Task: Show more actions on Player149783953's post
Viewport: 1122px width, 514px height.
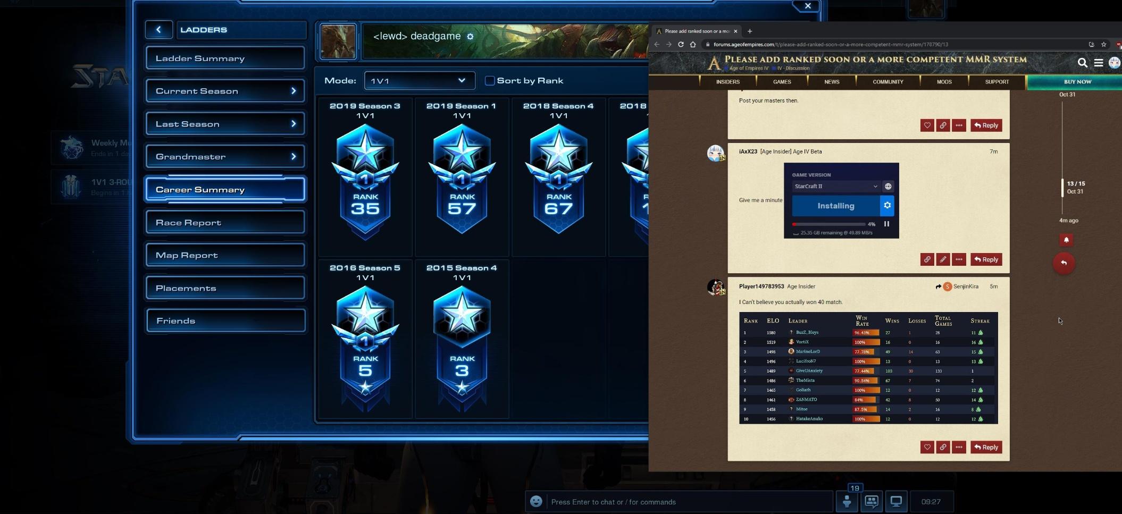Action: (959, 447)
